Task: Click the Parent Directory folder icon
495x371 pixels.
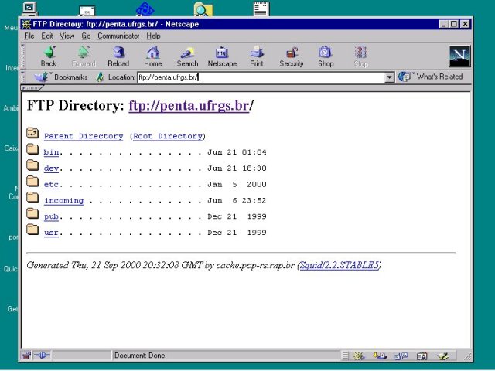Action: coord(32,133)
